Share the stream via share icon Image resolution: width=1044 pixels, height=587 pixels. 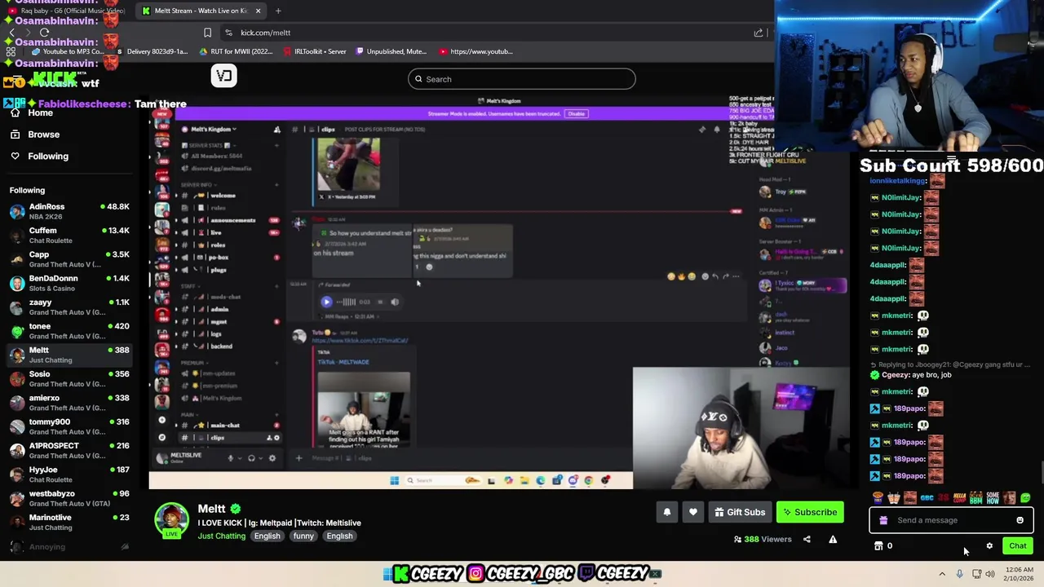click(807, 539)
